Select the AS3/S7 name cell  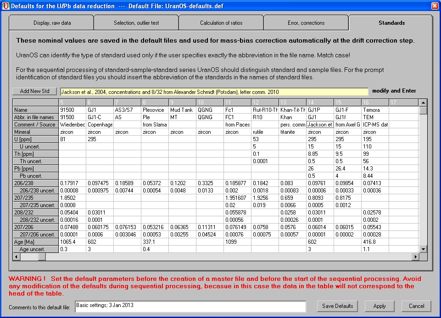point(128,110)
